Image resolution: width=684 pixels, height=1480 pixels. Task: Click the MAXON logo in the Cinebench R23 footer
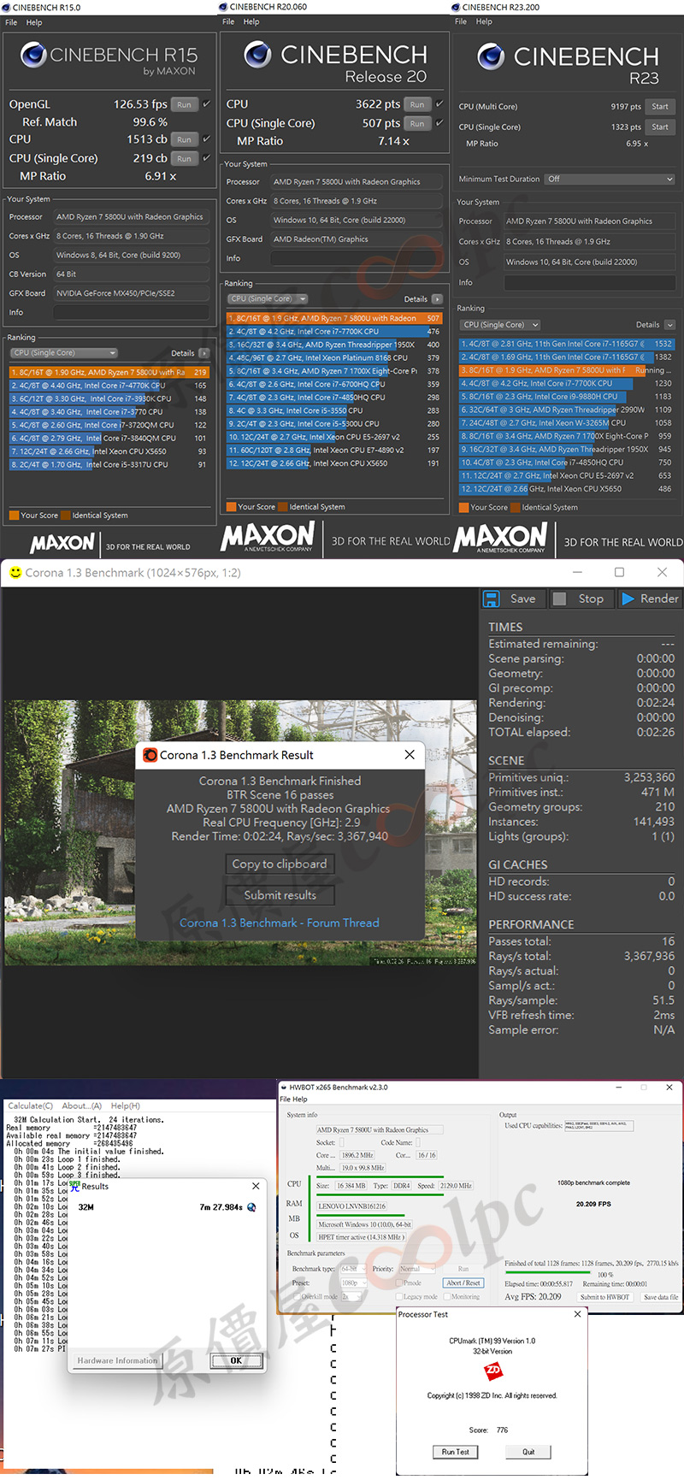pyautogui.click(x=500, y=538)
